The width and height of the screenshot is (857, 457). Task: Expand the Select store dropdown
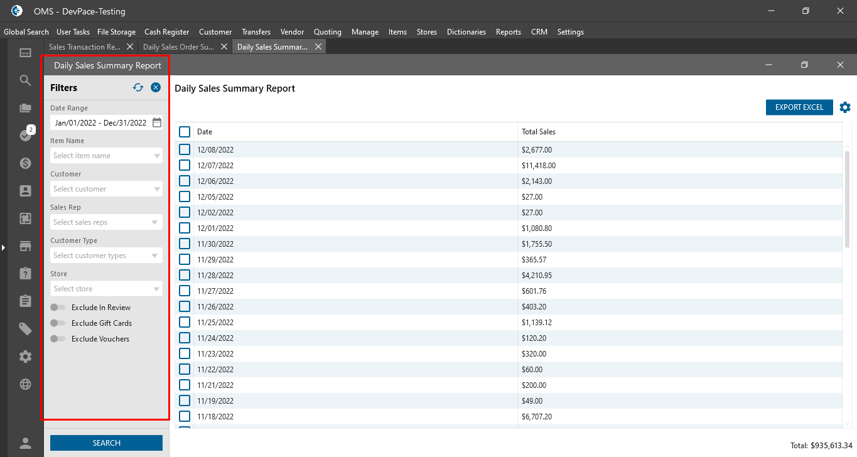(x=105, y=289)
